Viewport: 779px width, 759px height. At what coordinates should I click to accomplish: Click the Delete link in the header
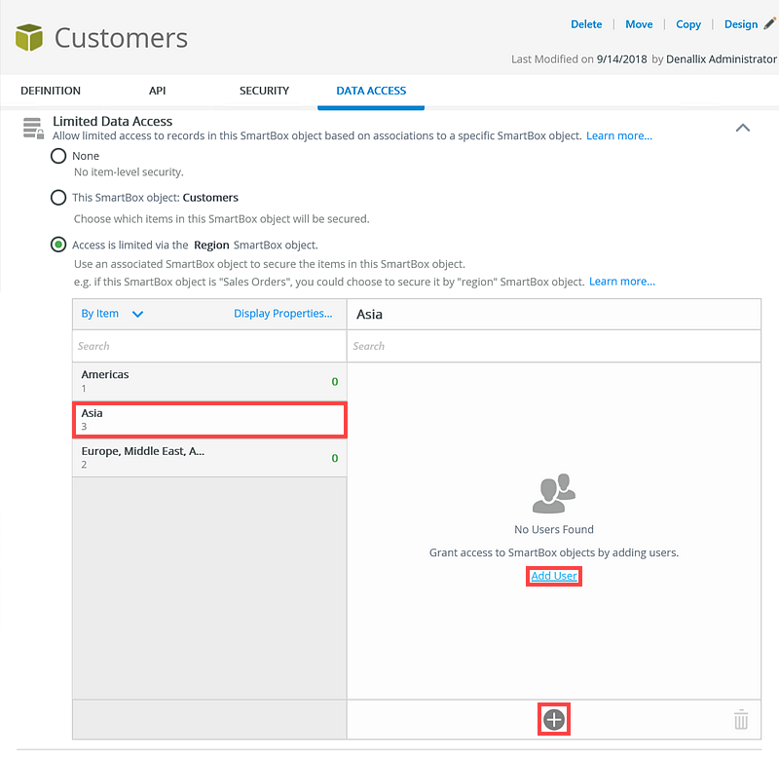click(x=586, y=24)
